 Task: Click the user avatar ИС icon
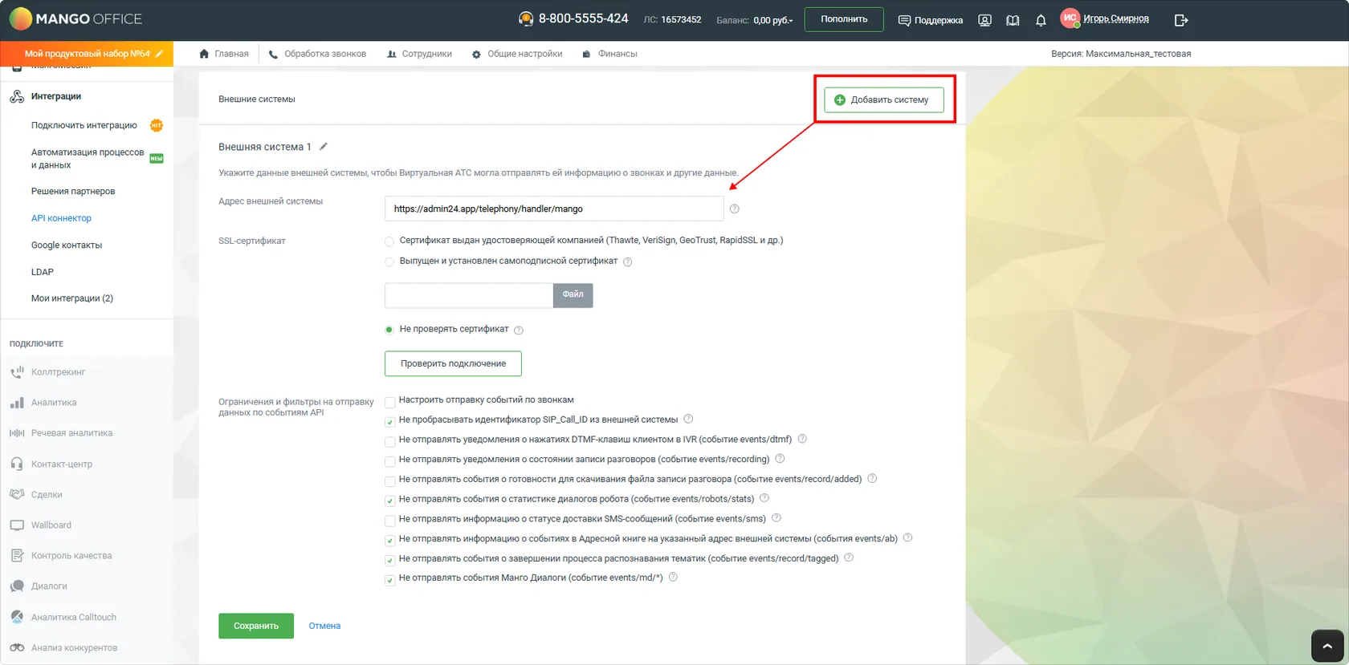(x=1070, y=18)
